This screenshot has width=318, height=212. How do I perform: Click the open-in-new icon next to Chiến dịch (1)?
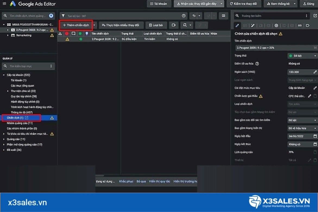coord(27,118)
